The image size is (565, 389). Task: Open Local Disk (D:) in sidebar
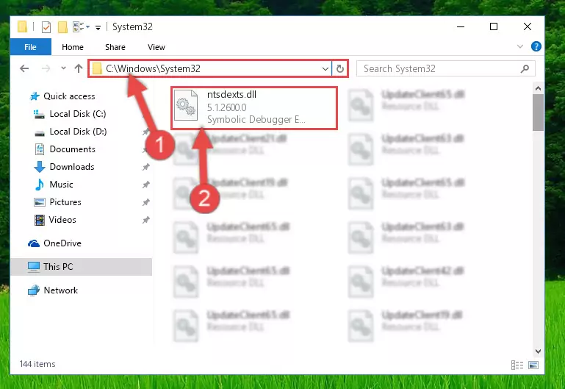tap(78, 132)
